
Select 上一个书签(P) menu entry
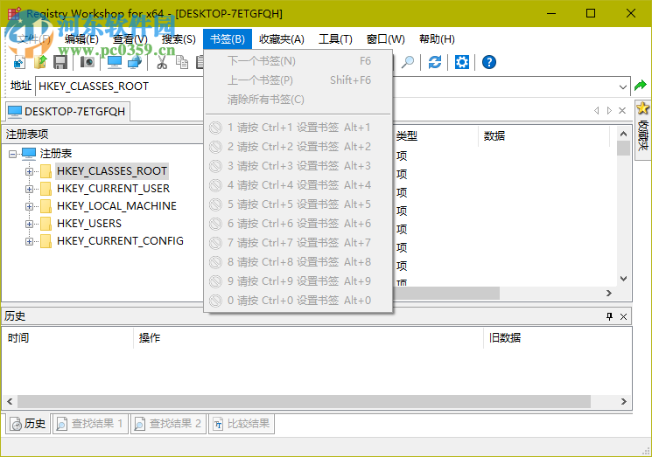click(x=298, y=80)
